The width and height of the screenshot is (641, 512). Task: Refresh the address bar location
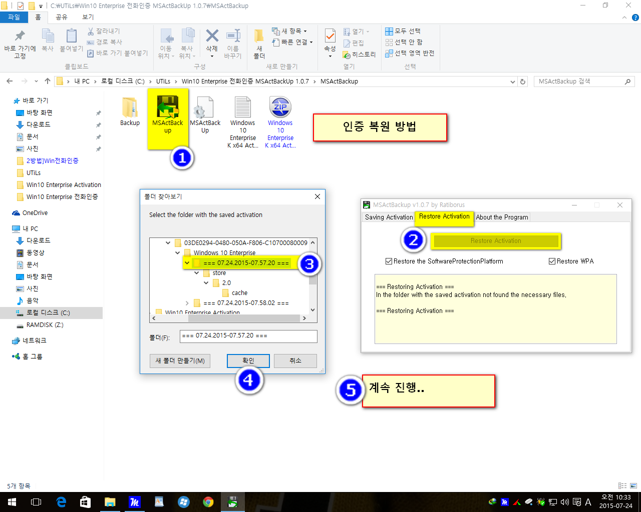click(523, 81)
